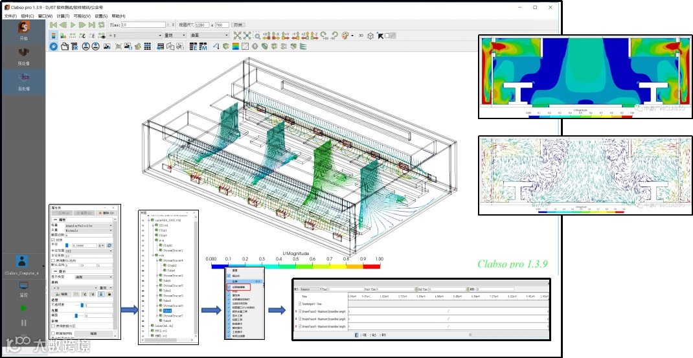Select the 后处理 post-processing module
The height and width of the screenshot is (358, 693).
(x=23, y=82)
